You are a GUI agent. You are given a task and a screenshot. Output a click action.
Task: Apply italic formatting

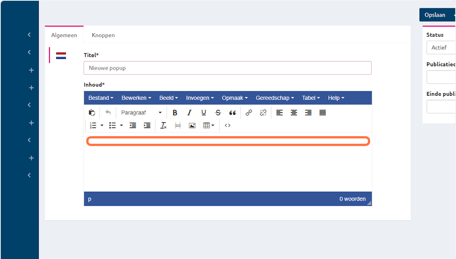[x=189, y=113]
